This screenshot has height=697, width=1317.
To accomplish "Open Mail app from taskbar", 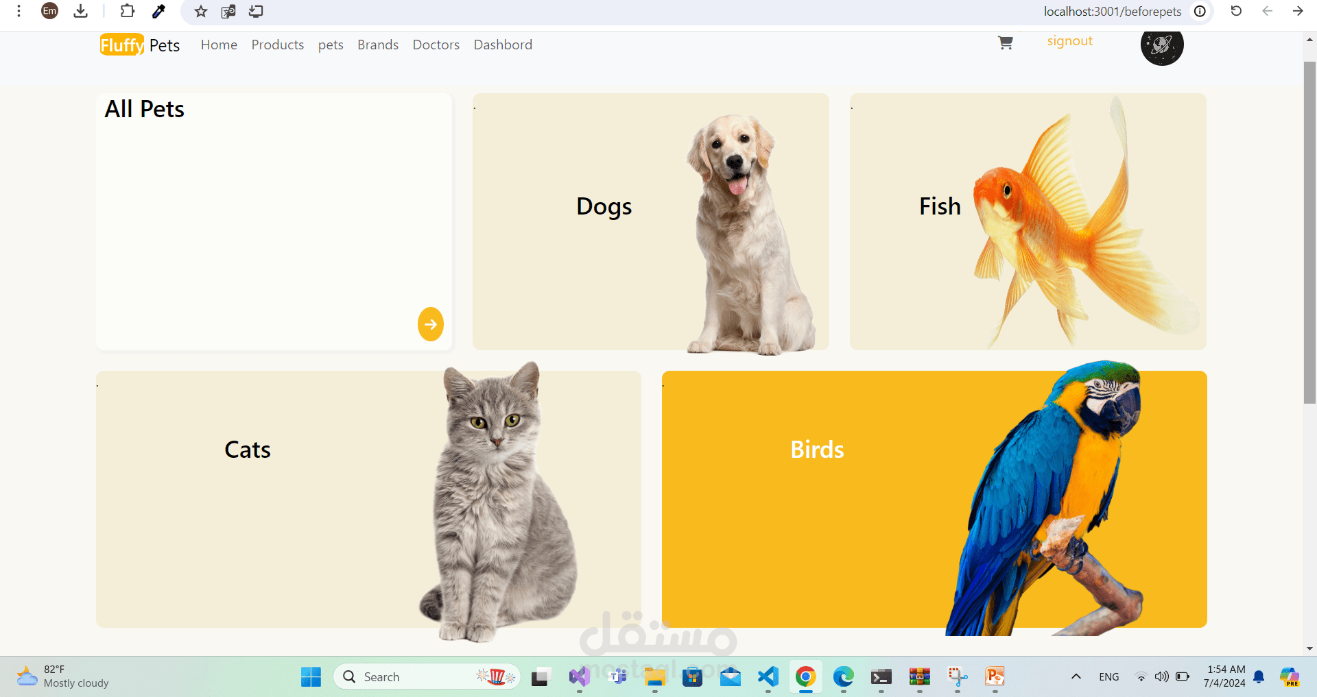I will [731, 677].
